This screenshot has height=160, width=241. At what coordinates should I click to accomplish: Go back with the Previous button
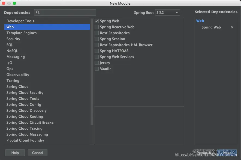(x=204, y=152)
